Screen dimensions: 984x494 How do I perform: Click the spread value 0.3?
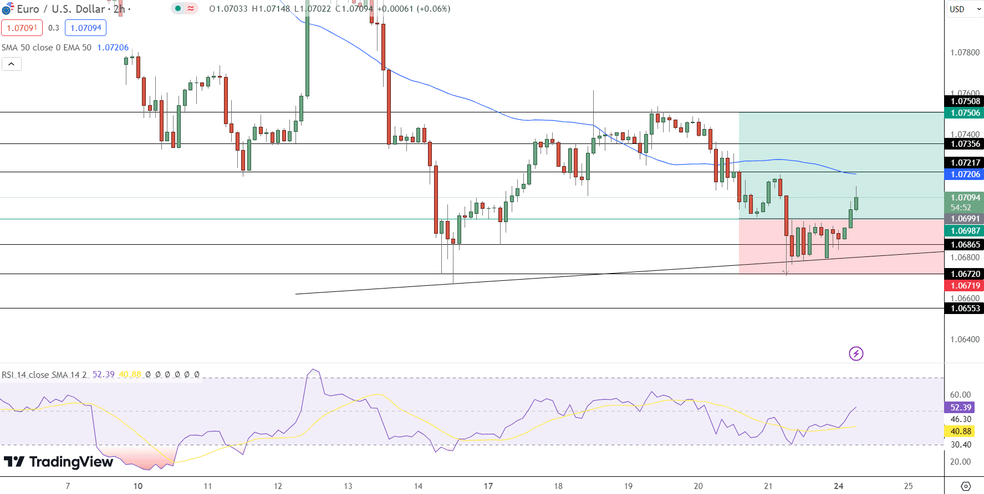click(x=54, y=28)
